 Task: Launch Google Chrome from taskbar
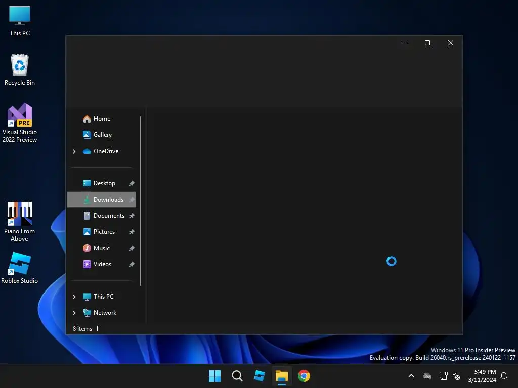304,376
